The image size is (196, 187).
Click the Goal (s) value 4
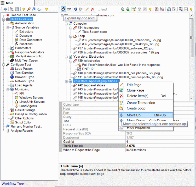tap(160, 142)
